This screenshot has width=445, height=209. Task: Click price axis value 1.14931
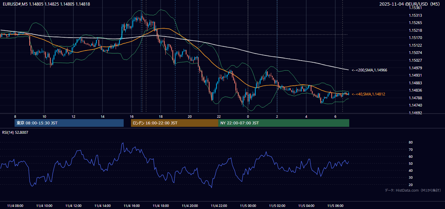coord(415,75)
